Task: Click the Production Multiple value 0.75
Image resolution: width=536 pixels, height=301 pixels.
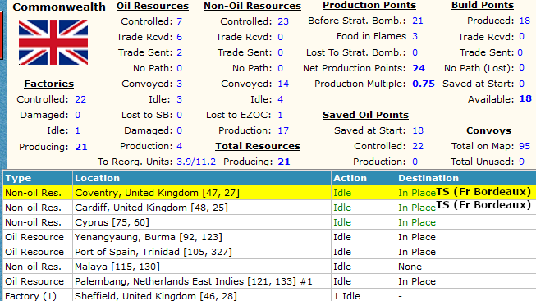Action: pos(424,84)
